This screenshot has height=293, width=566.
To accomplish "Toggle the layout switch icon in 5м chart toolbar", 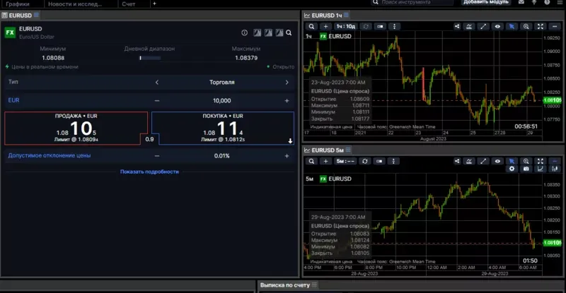I will tap(379, 161).
